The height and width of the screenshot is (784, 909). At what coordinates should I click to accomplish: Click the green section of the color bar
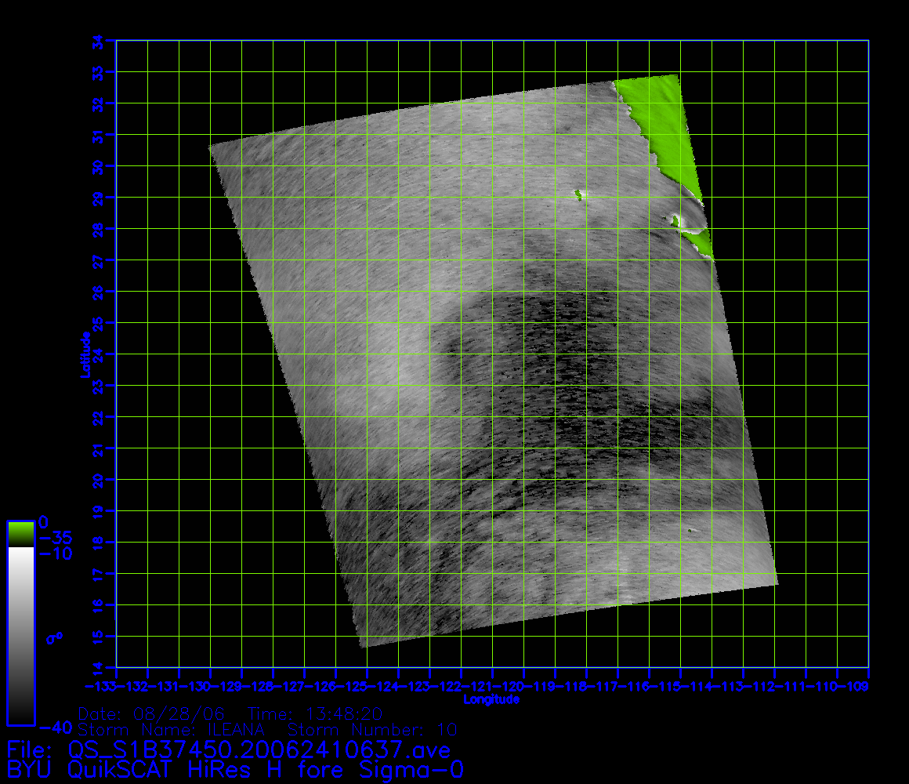(20, 533)
